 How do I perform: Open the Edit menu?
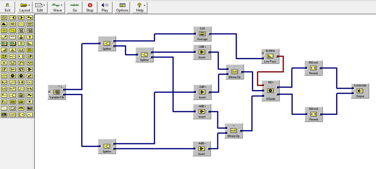click(x=40, y=8)
